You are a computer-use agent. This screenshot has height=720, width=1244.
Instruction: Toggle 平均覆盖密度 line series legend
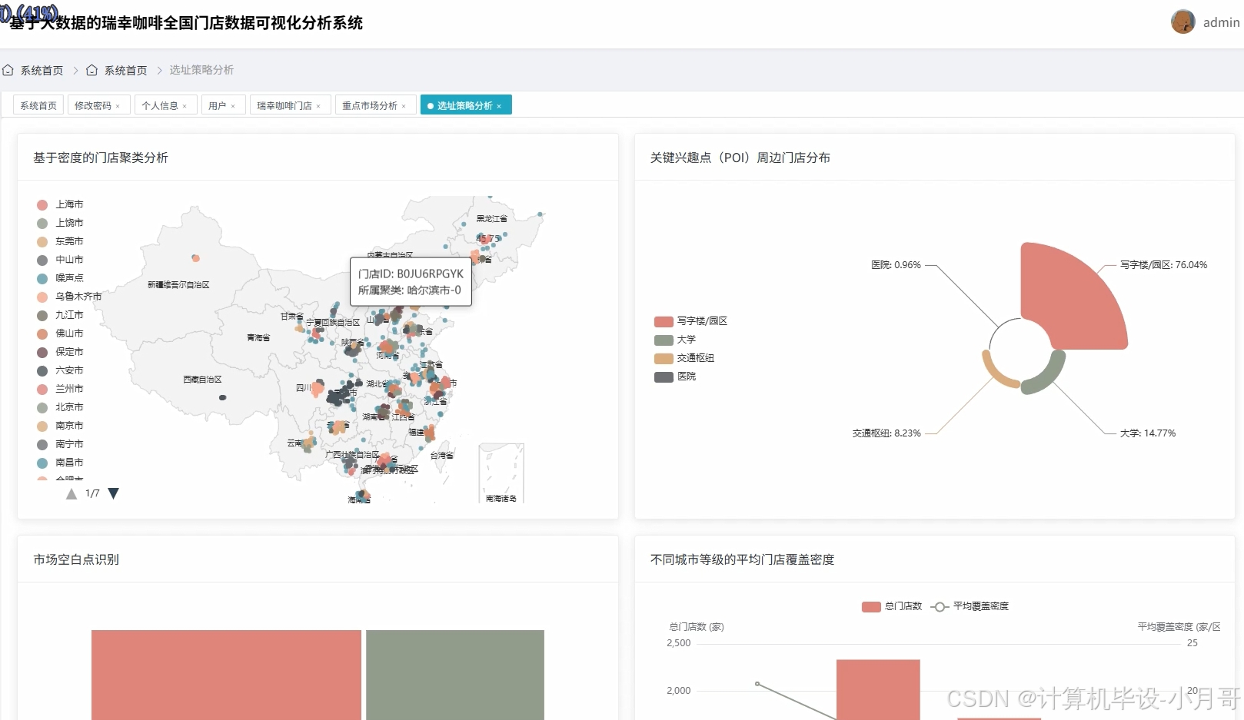(x=970, y=606)
